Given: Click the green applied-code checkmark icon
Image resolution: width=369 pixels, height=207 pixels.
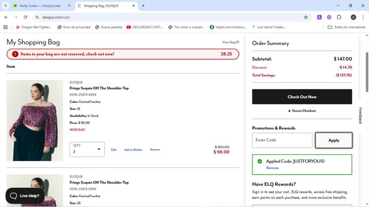Looking at the screenshot, I should [259, 161].
